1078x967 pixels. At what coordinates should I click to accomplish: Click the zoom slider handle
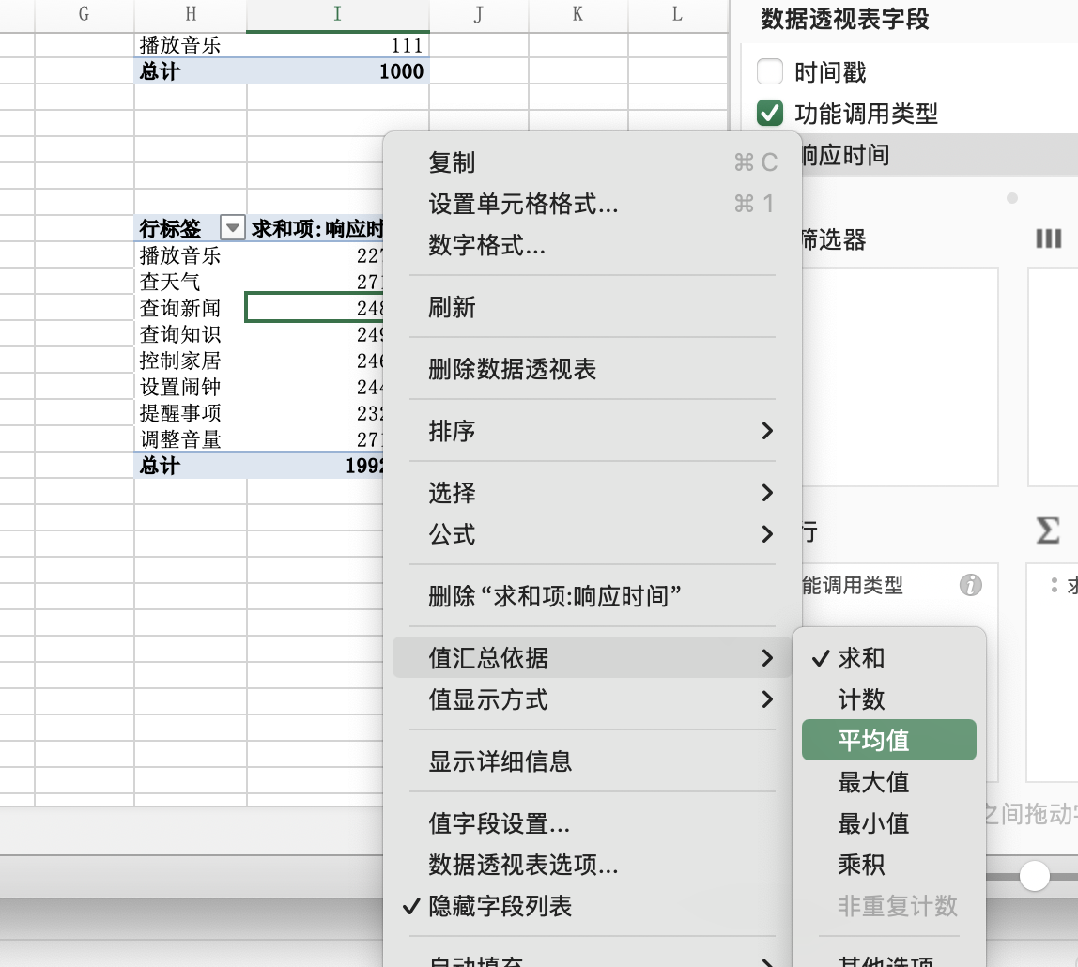click(x=1034, y=876)
